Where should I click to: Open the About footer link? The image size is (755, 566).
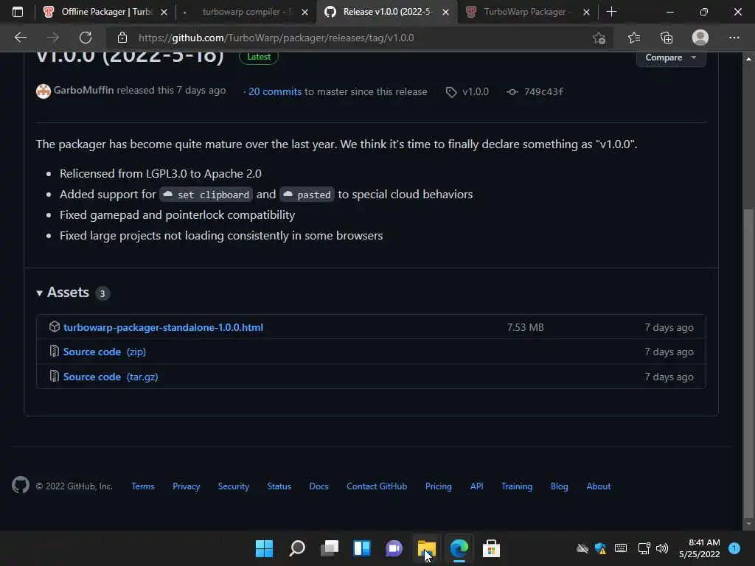(599, 486)
